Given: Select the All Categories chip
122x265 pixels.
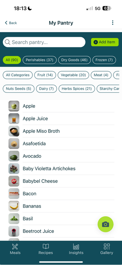Looking at the screenshot, I should tap(18, 75).
